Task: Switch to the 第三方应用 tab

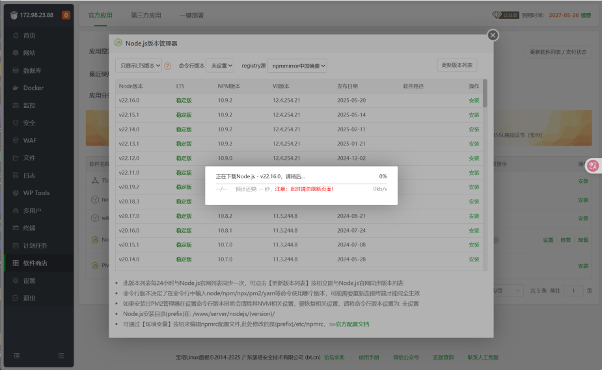Action: [x=146, y=16]
